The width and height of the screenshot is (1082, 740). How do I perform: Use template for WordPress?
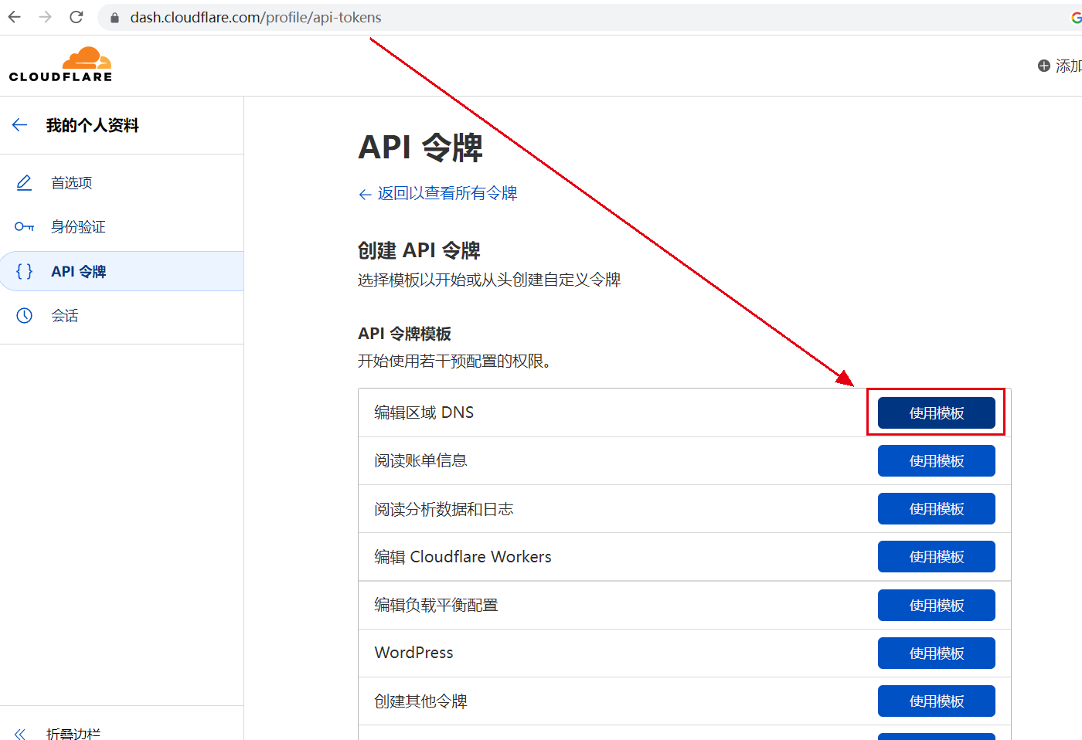coord(936,653)
